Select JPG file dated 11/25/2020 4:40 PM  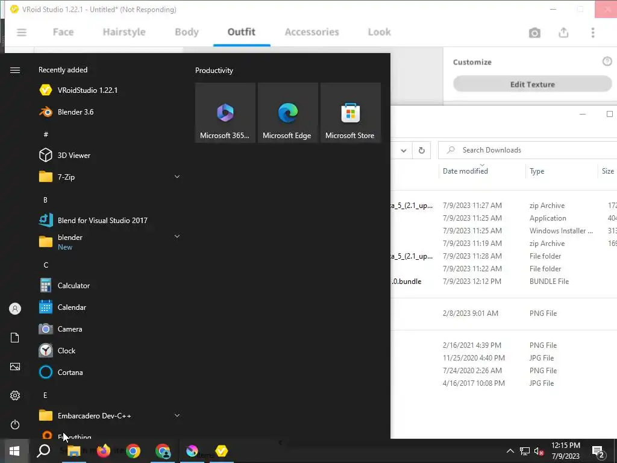coord(504,358)
